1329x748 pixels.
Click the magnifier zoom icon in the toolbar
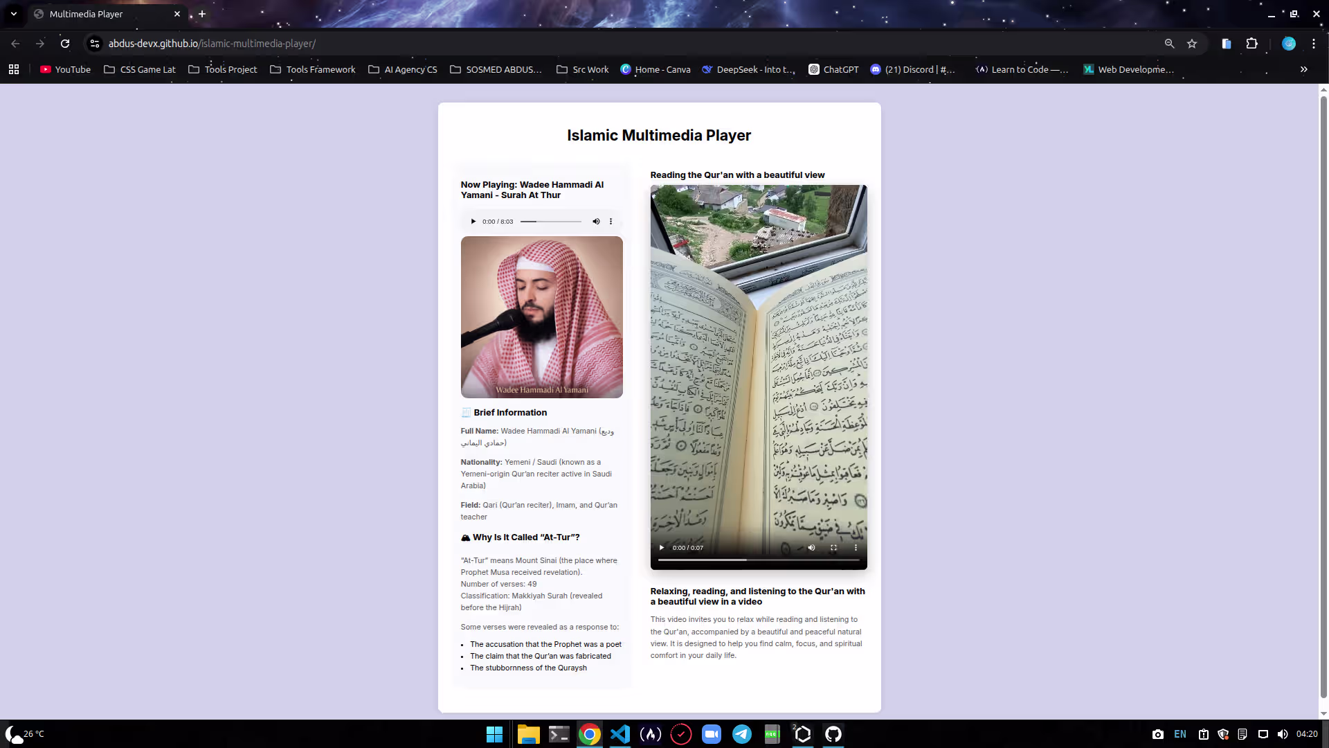coord(1169,43)
